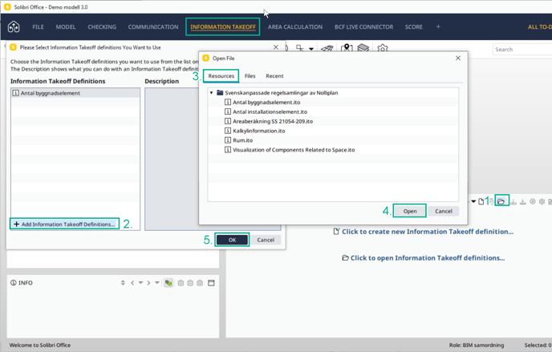Select Antal installationselement.ito file
This screenshot has width=552, height=352.
click(x=270, y=111)
